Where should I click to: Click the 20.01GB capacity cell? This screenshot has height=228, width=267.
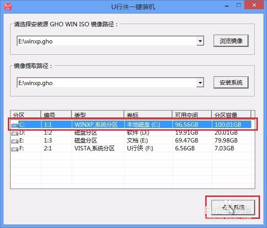pyautogui.click(x=226, y=132)
